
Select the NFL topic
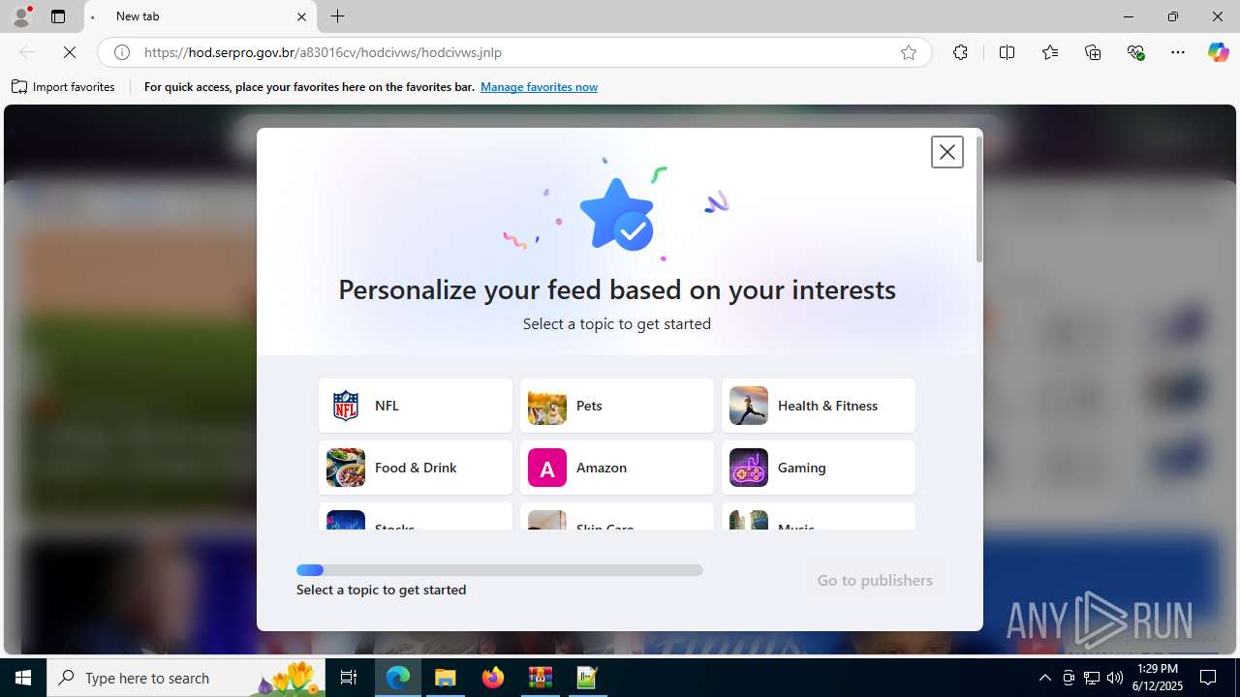click(x=416, y=406)
